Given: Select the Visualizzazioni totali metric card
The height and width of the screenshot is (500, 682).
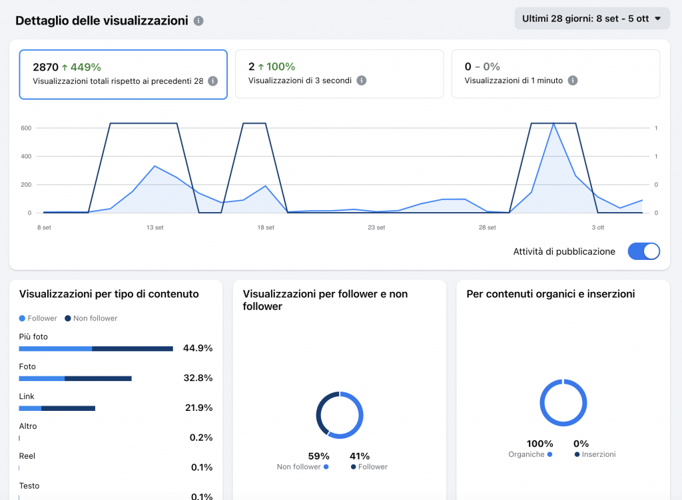Looking at the screenshot, I should coord(123,74).
